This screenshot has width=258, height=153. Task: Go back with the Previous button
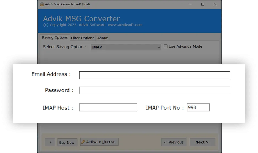(174, 142)
